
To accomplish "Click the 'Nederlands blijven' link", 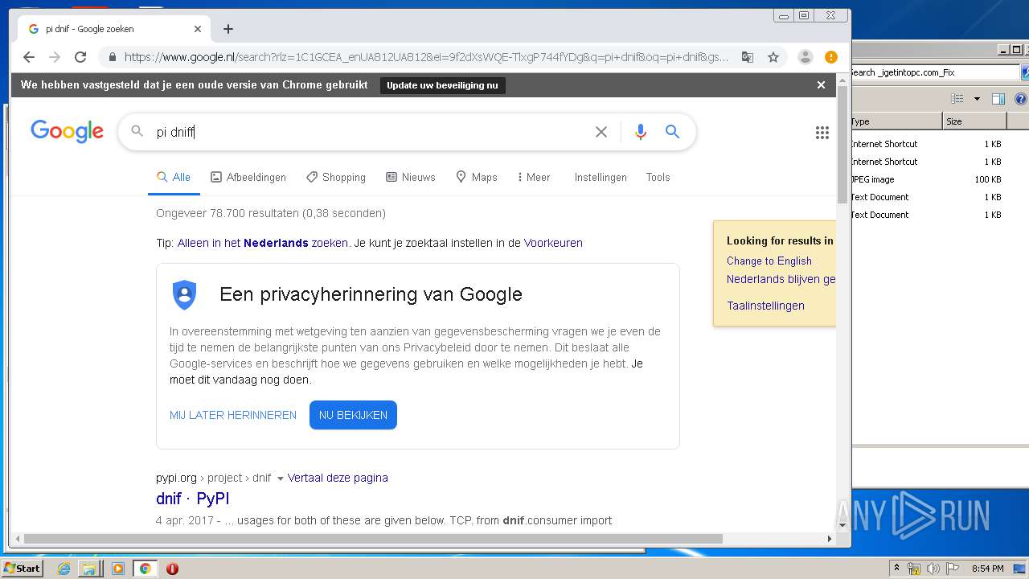I will point(781,279).
